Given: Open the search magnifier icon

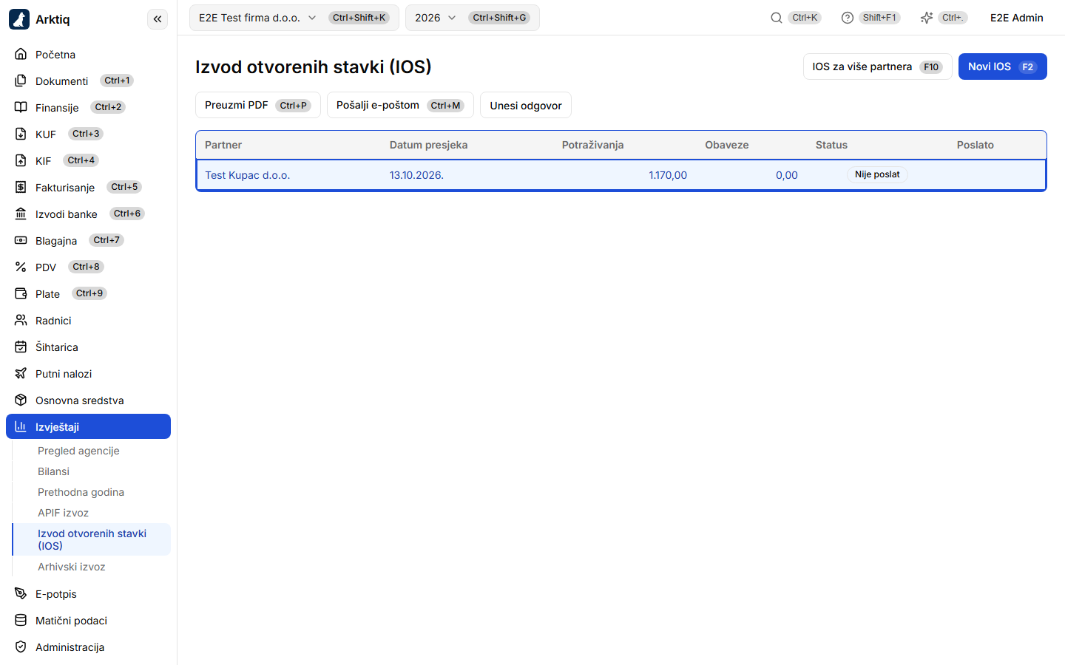Looking at the screenshot, I should [777, 18].
